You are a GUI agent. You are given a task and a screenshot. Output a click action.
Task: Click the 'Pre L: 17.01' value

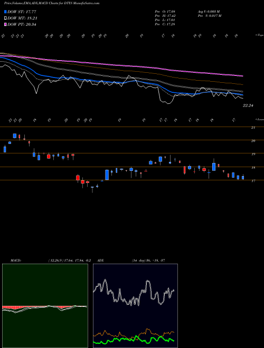click(x=165, y=20)
